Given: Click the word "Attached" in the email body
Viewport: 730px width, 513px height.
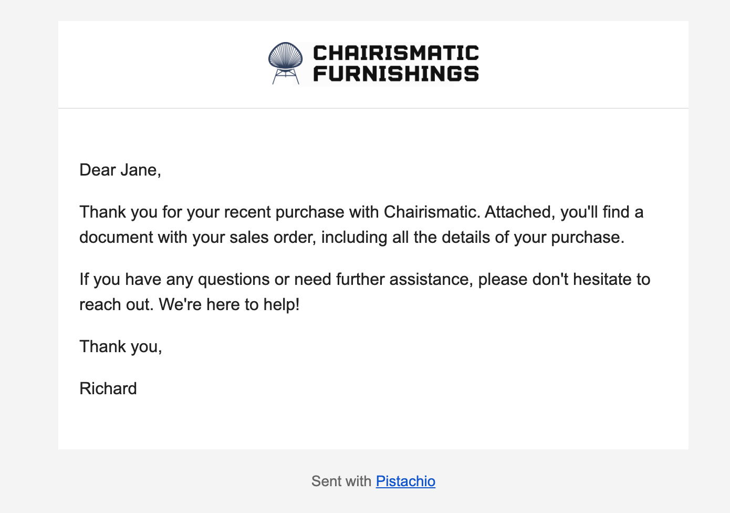Looking at the screenshot, I should point(517,212).
